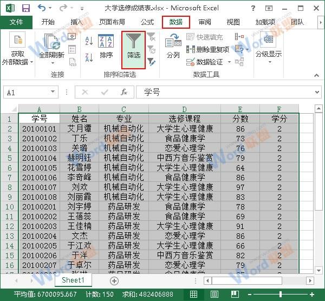
Task: Click the Redo arrow icon
Action: click(63, 8)
